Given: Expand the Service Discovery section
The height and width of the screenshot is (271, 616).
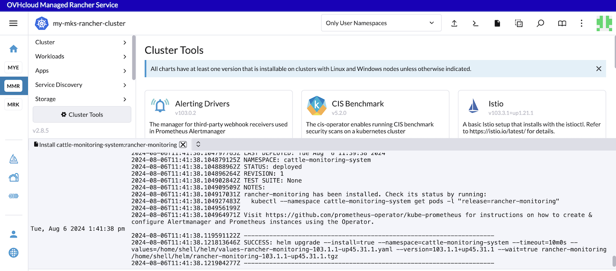Looking at the screenshot, I should coord(81,85).
